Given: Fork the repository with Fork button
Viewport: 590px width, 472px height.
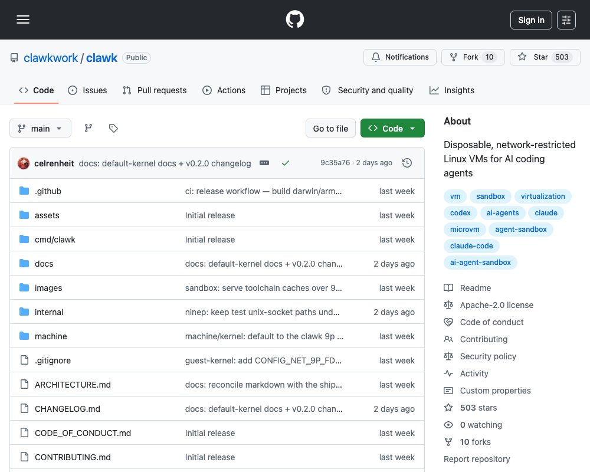Looking at the screenshot, I should coord(473,57).
